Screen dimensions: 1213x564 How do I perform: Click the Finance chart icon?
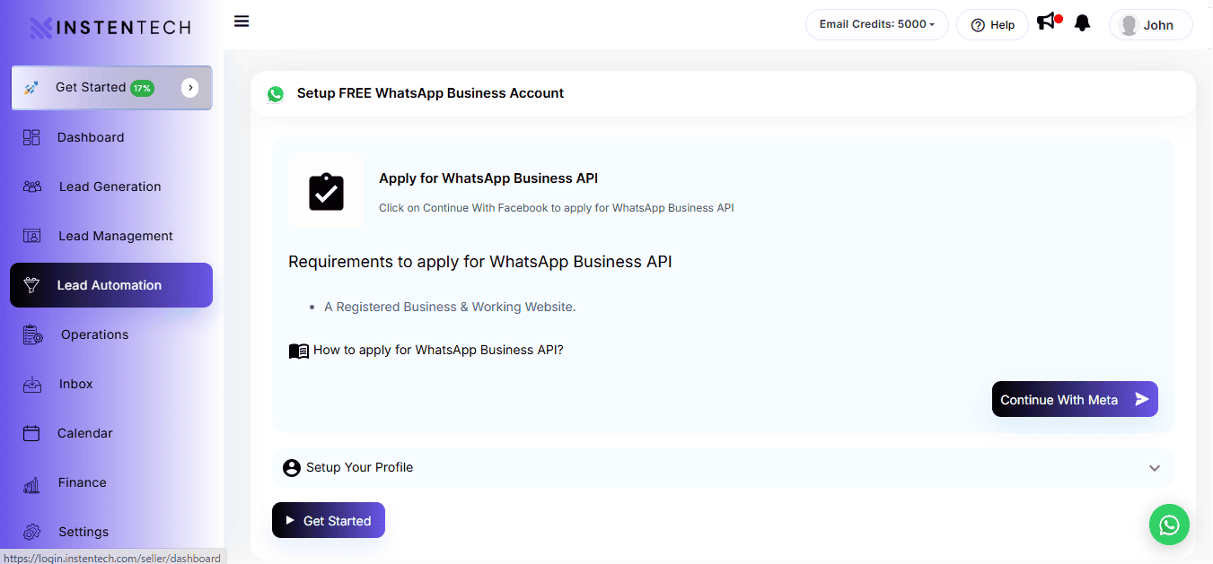31,484
